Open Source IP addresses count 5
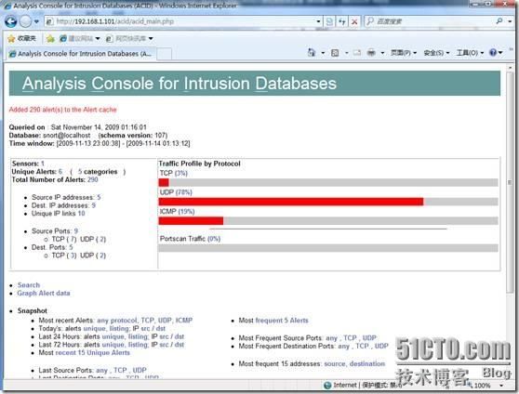 pos(99,197)
